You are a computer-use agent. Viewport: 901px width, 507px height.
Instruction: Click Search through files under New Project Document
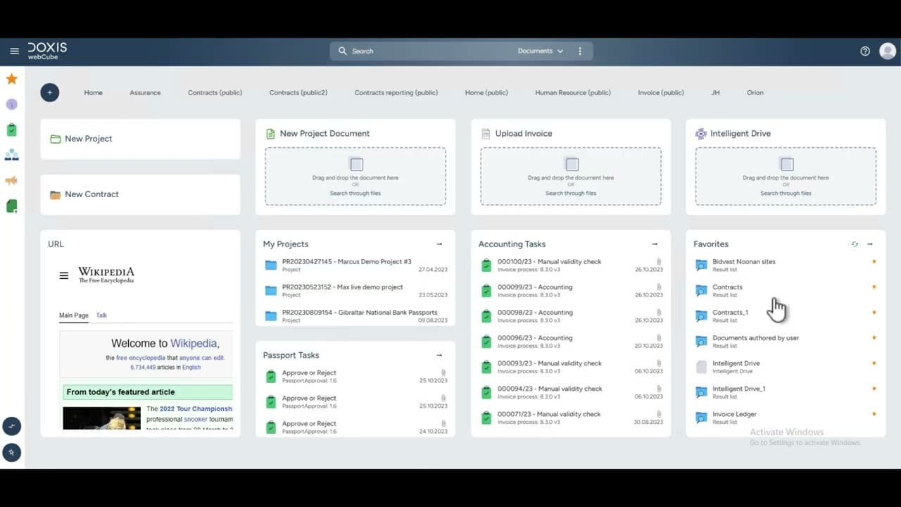pyautogui.click(x=355, y=193)
